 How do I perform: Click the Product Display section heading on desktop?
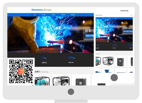point(42,72)
